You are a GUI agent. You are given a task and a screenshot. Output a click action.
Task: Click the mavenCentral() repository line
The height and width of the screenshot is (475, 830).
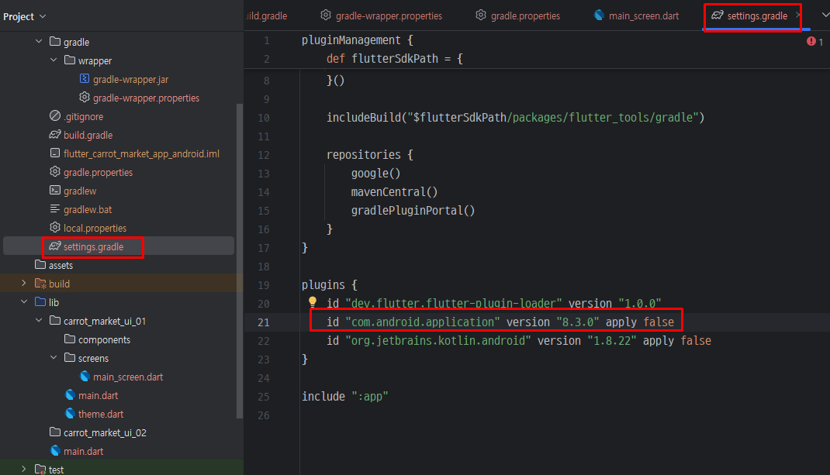point(394,192)
